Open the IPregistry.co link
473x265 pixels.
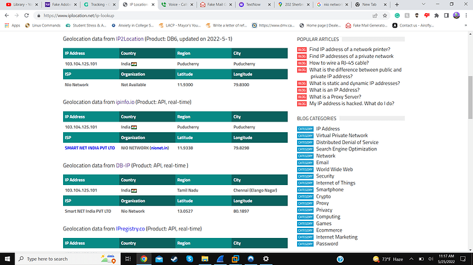(x=131, y=229)
